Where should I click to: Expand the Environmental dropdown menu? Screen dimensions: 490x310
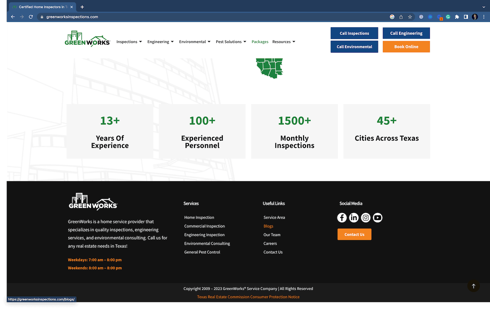pyautogui.click(x=195, y=42)
